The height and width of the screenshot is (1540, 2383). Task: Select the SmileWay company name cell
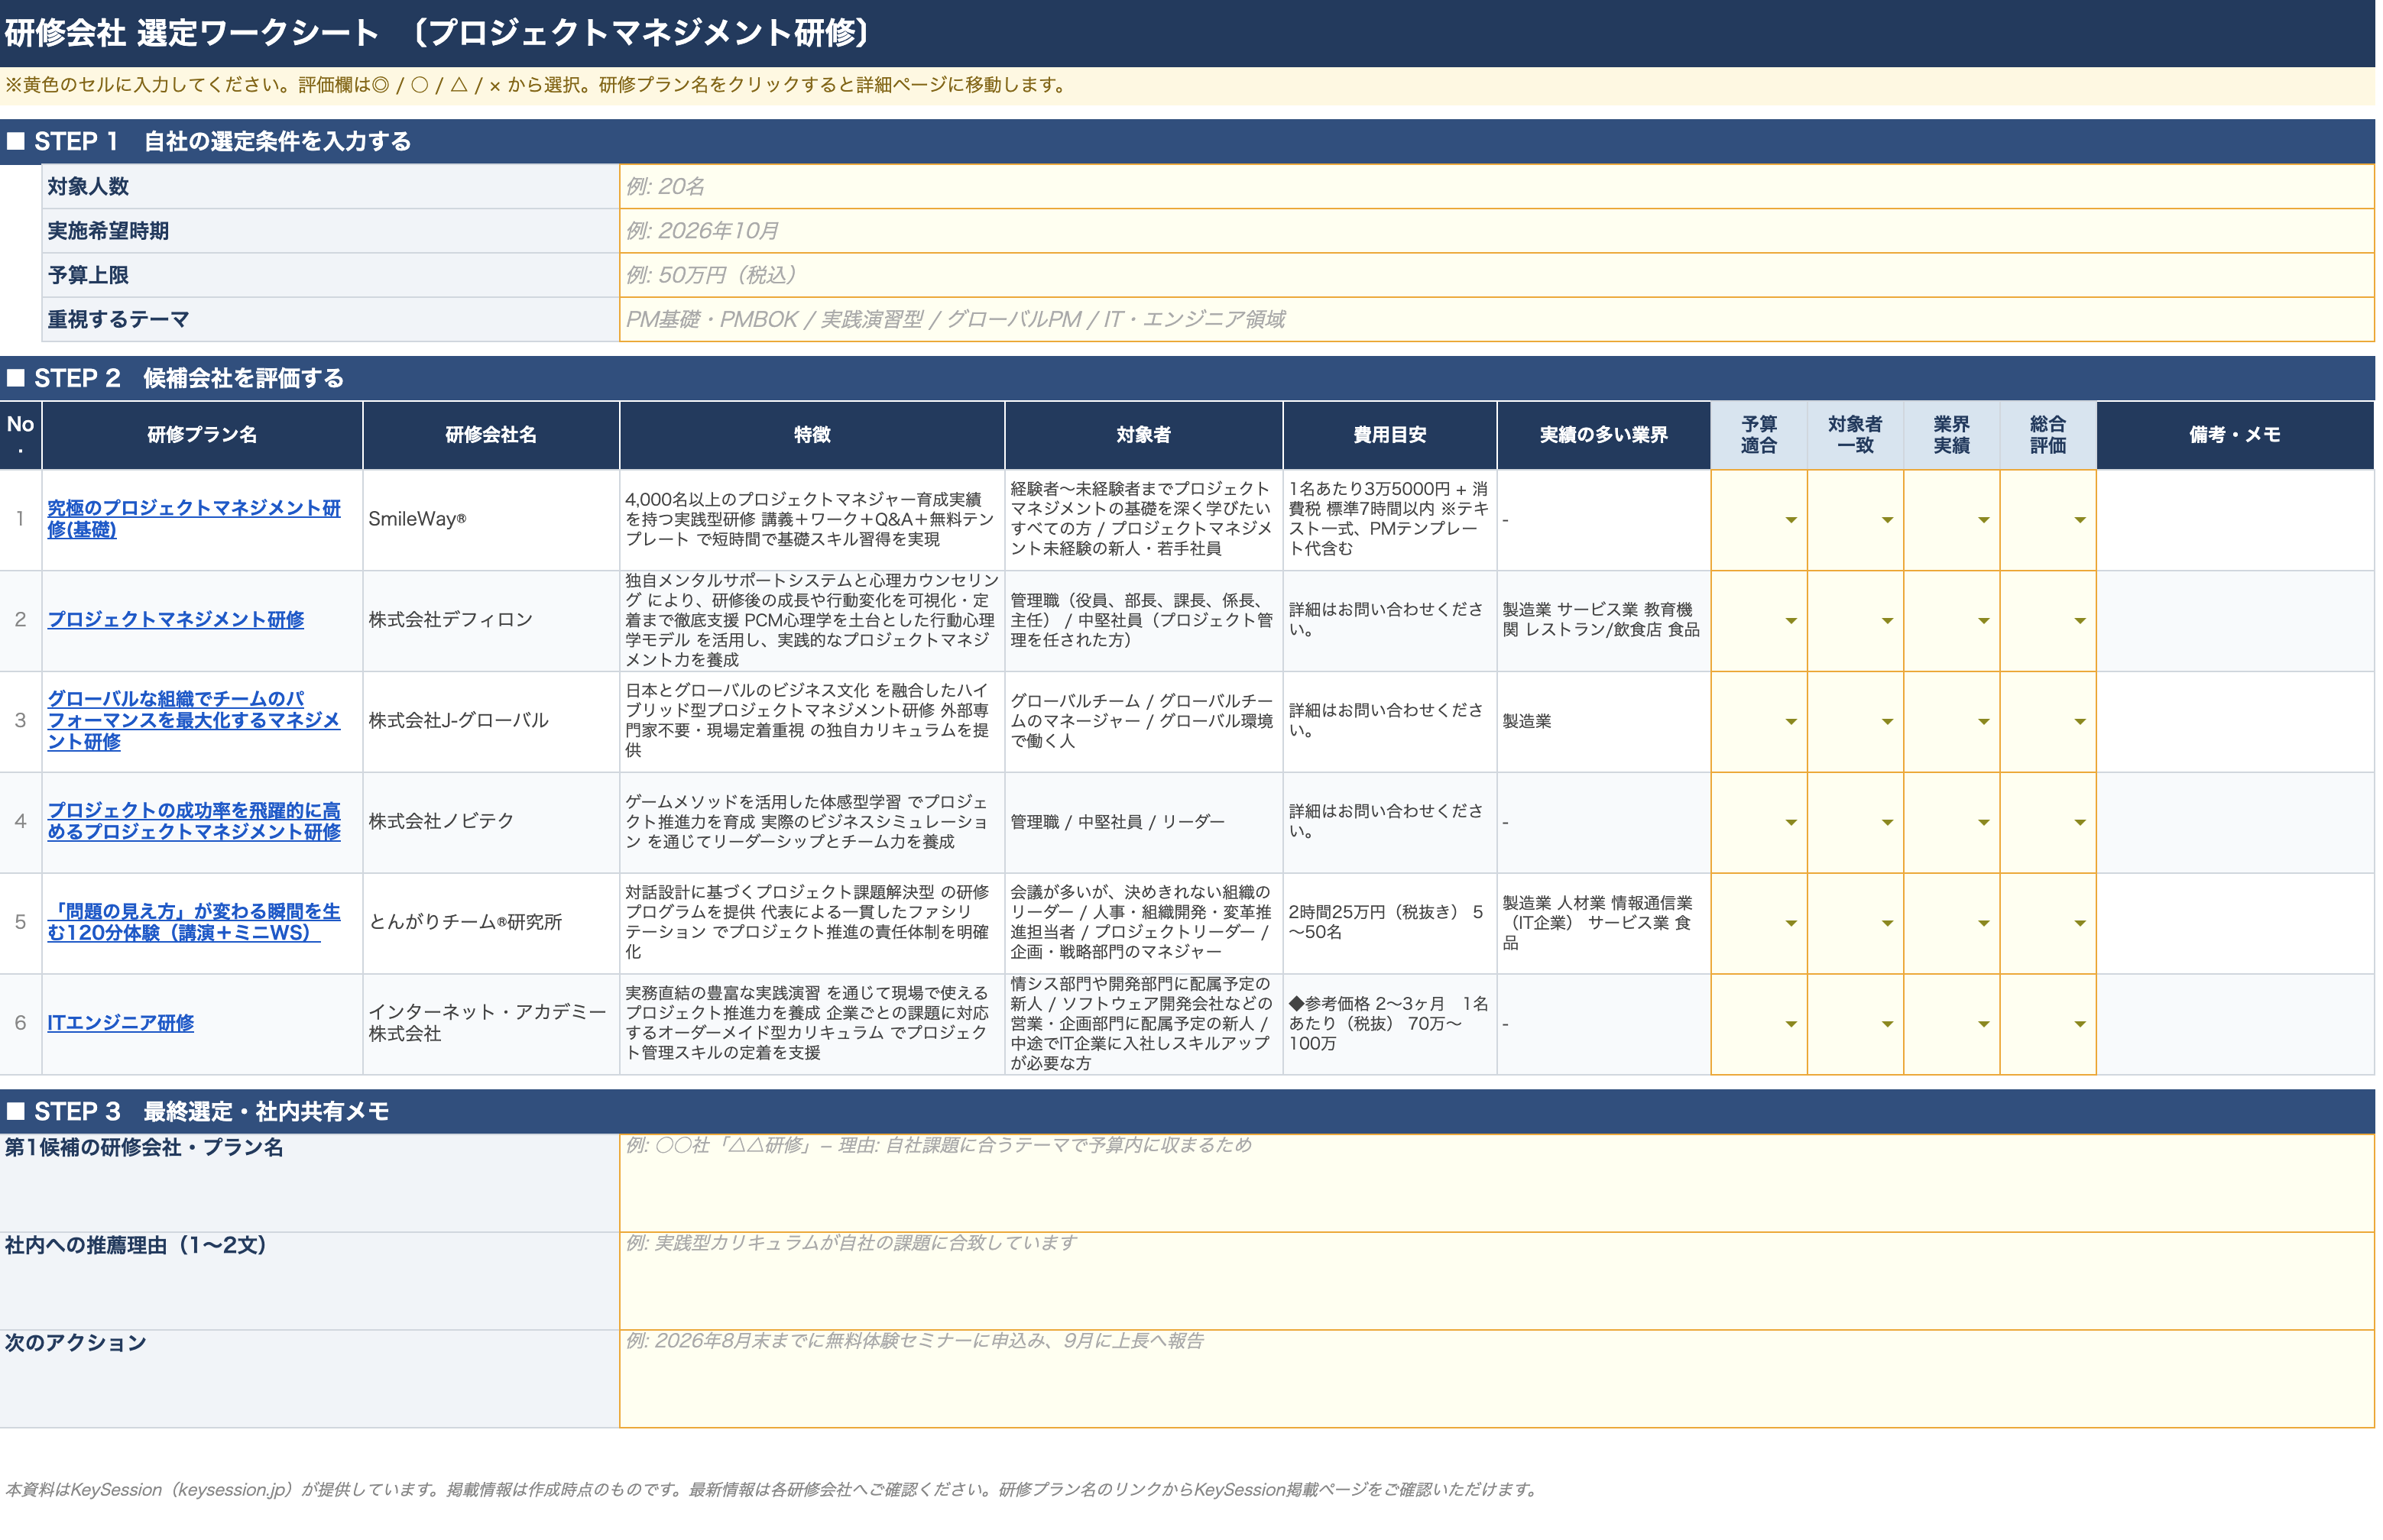pos(491,520)
